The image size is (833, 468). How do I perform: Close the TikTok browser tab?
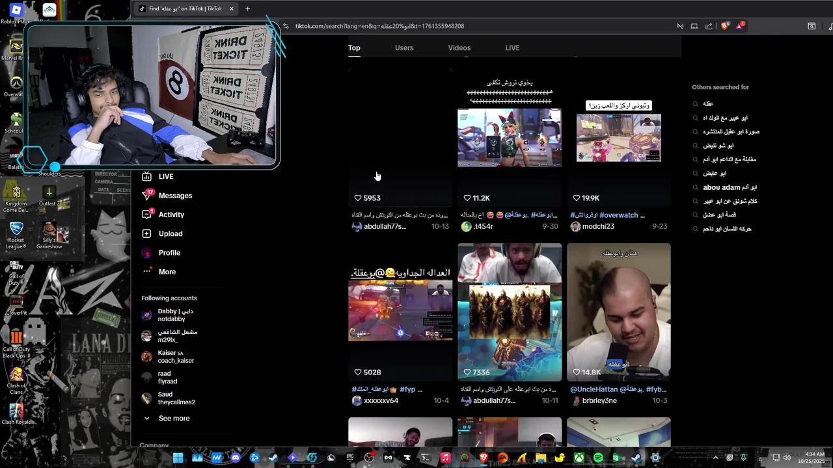point(231,9)
